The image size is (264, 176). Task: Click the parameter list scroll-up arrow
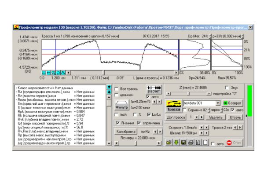pyautogui.click(x=109, y=97)
